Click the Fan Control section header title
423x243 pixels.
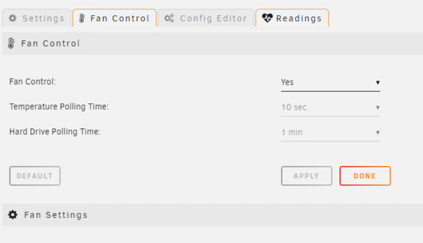51,43
